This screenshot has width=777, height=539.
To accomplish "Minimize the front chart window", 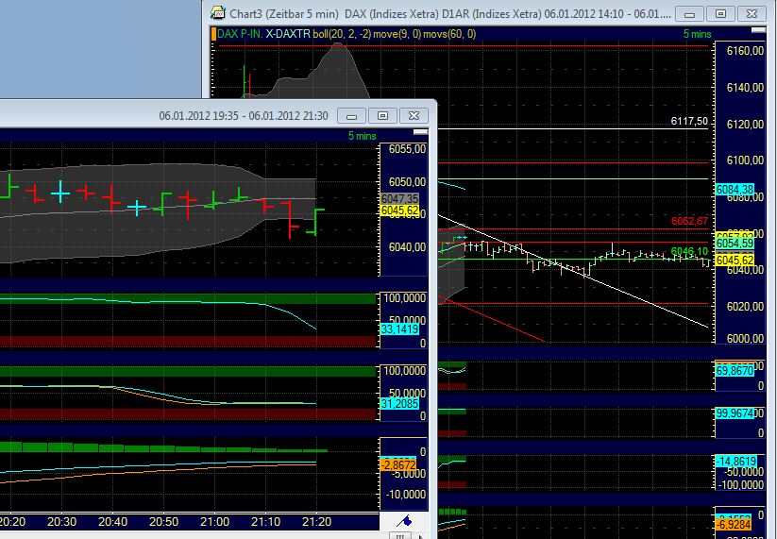I will click(354, 115).
